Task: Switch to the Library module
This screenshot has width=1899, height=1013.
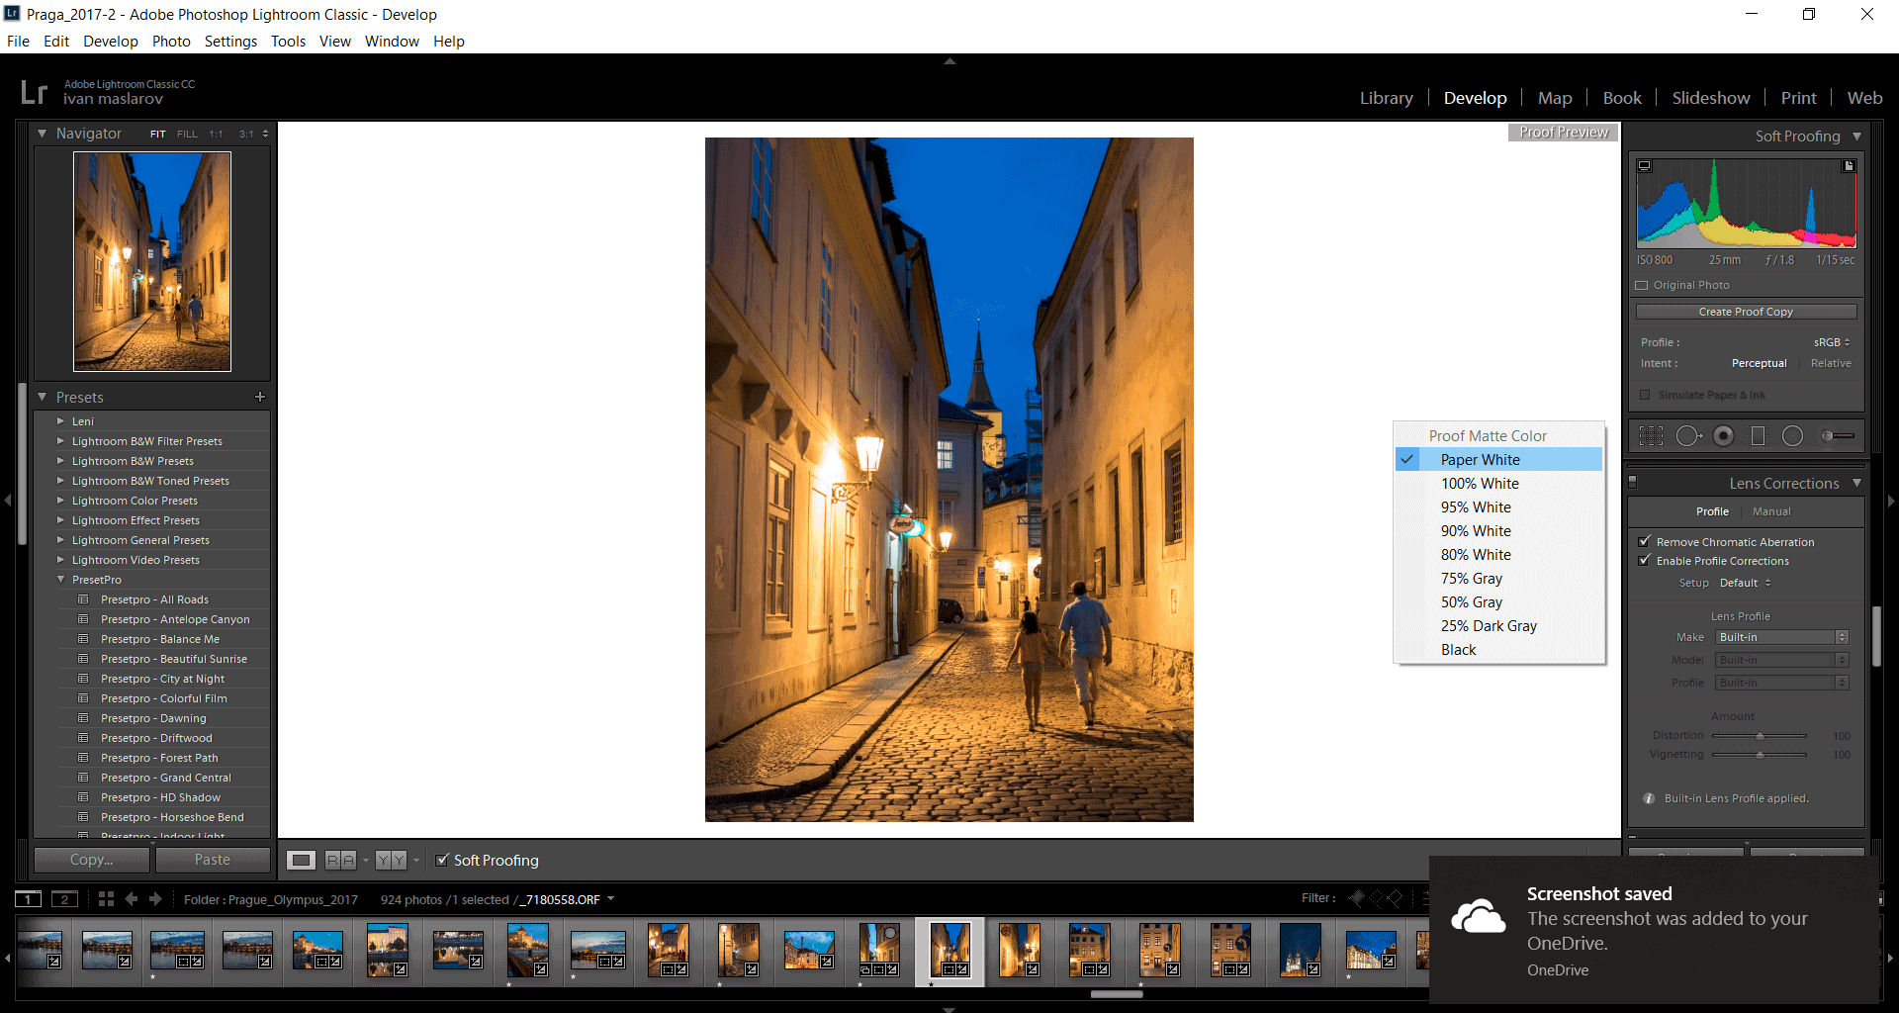Action: coord(1386,98)
